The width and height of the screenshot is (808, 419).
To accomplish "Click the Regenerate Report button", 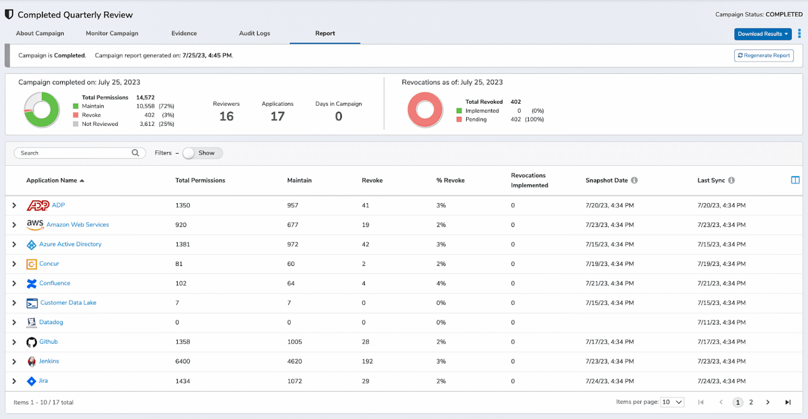I will click(x=763, y=55).
